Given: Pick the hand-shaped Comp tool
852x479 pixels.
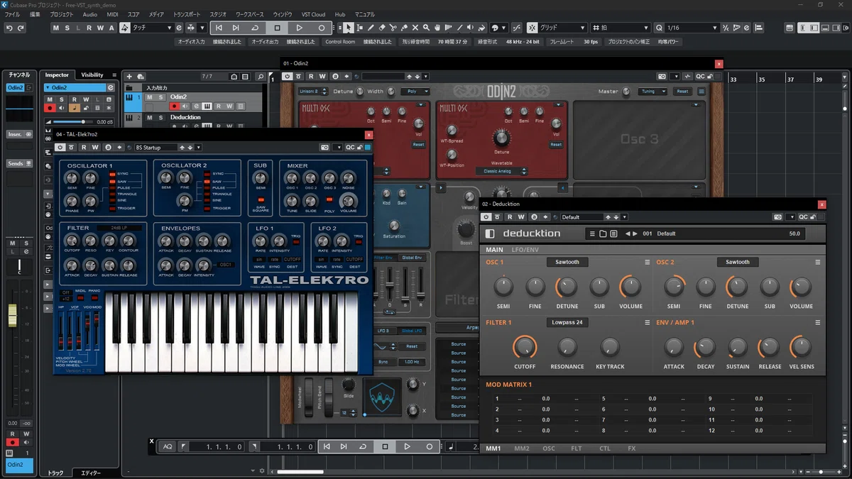Looking at the screenshot, I should (x=437, y=28).
